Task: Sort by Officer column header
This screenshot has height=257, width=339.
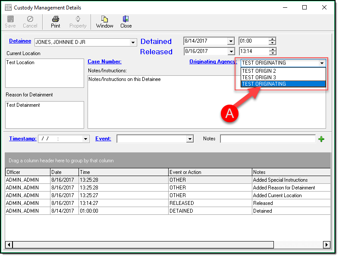Action: pos(27,172)
